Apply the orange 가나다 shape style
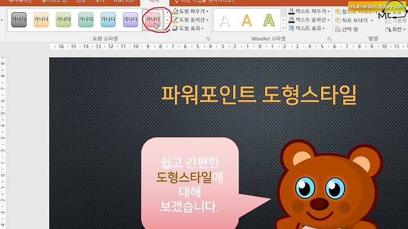408x229 pixels. coord(41,19)
